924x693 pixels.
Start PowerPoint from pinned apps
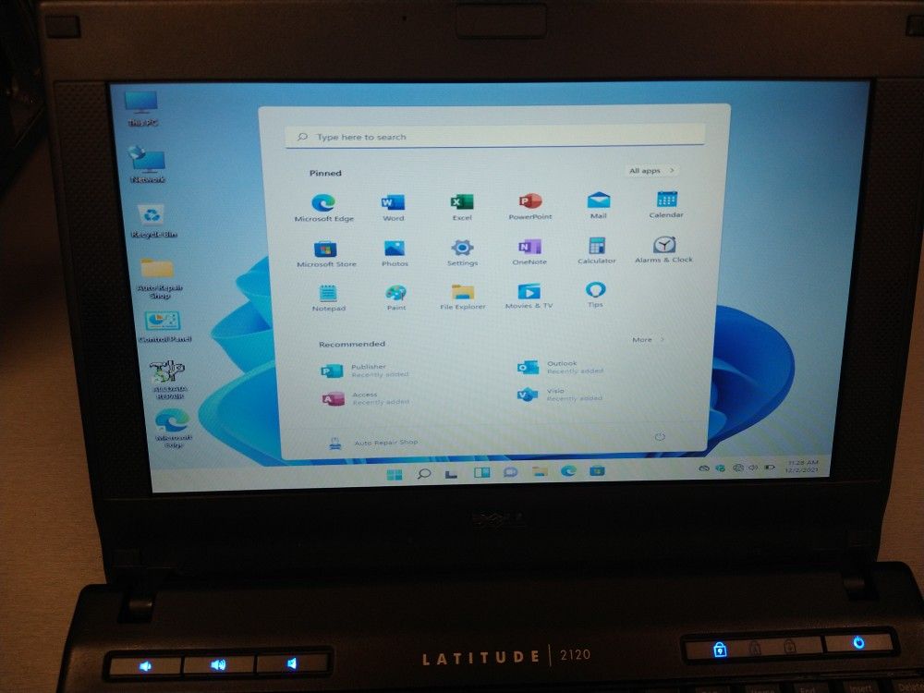(530, 206)
